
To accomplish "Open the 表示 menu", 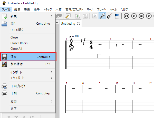I will coord(27,10).
